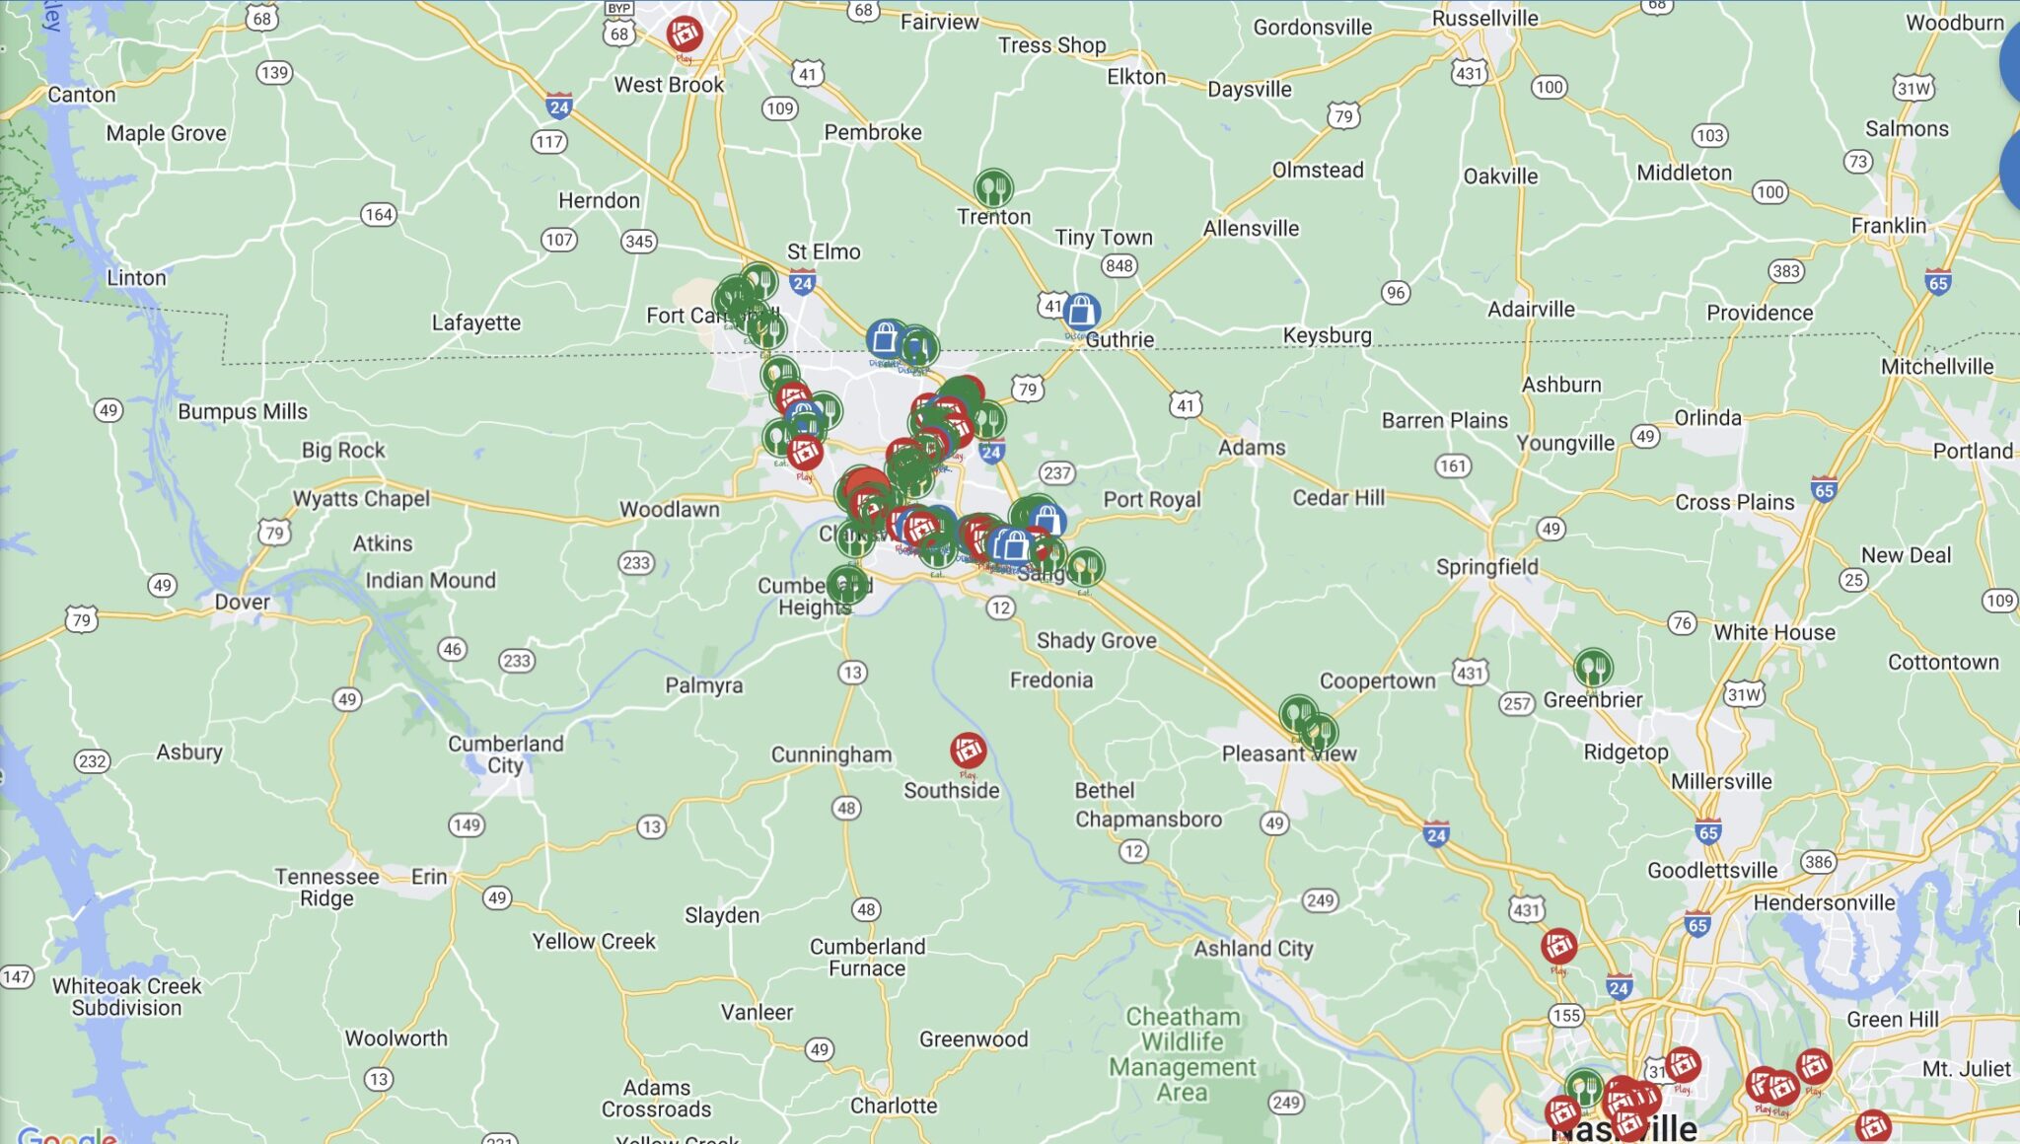Screen dimensions: 2020x1144
Task: Click the green Eat marker east of Sango
Action: tap(1085, 567)
